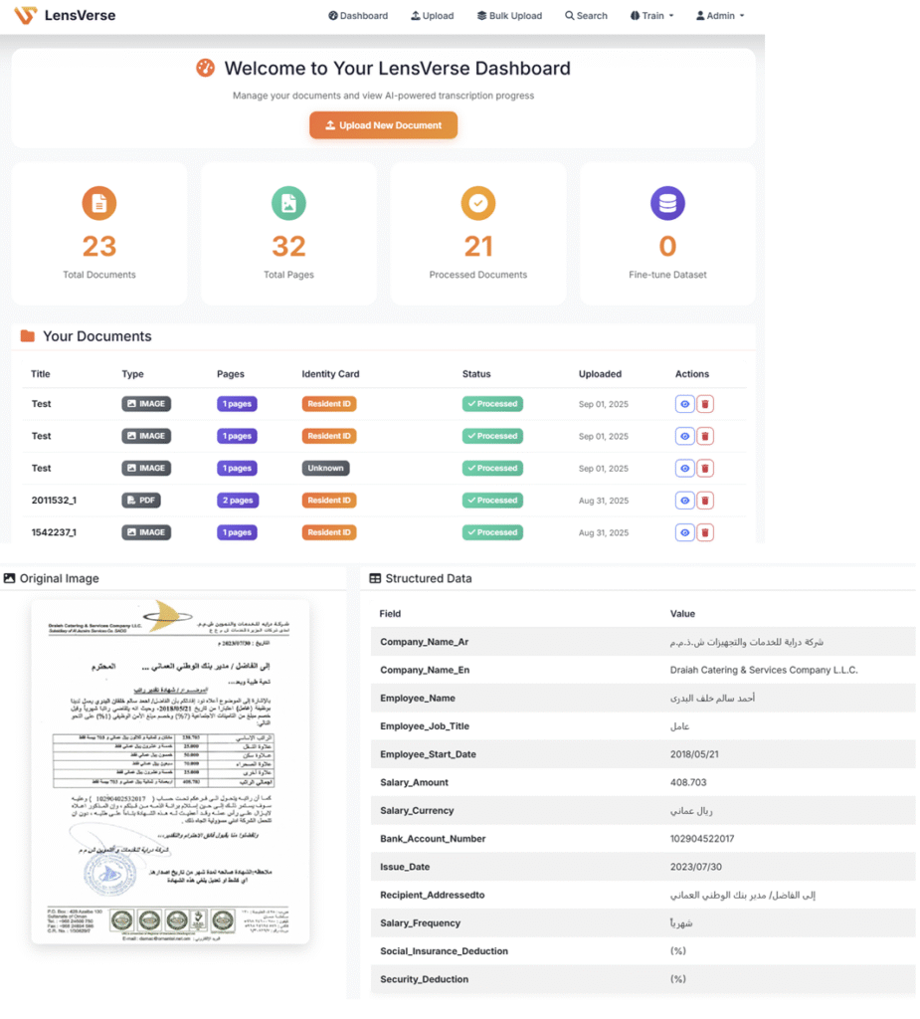The image size is (920, 1019).
Task: Click the Security_Deduction field label
Action: (x=425, y=979)
